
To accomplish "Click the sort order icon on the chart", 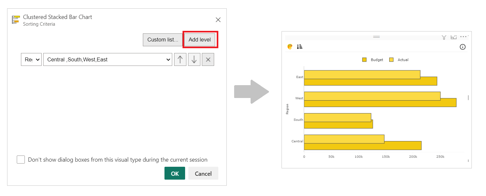I will coord(299,47).
